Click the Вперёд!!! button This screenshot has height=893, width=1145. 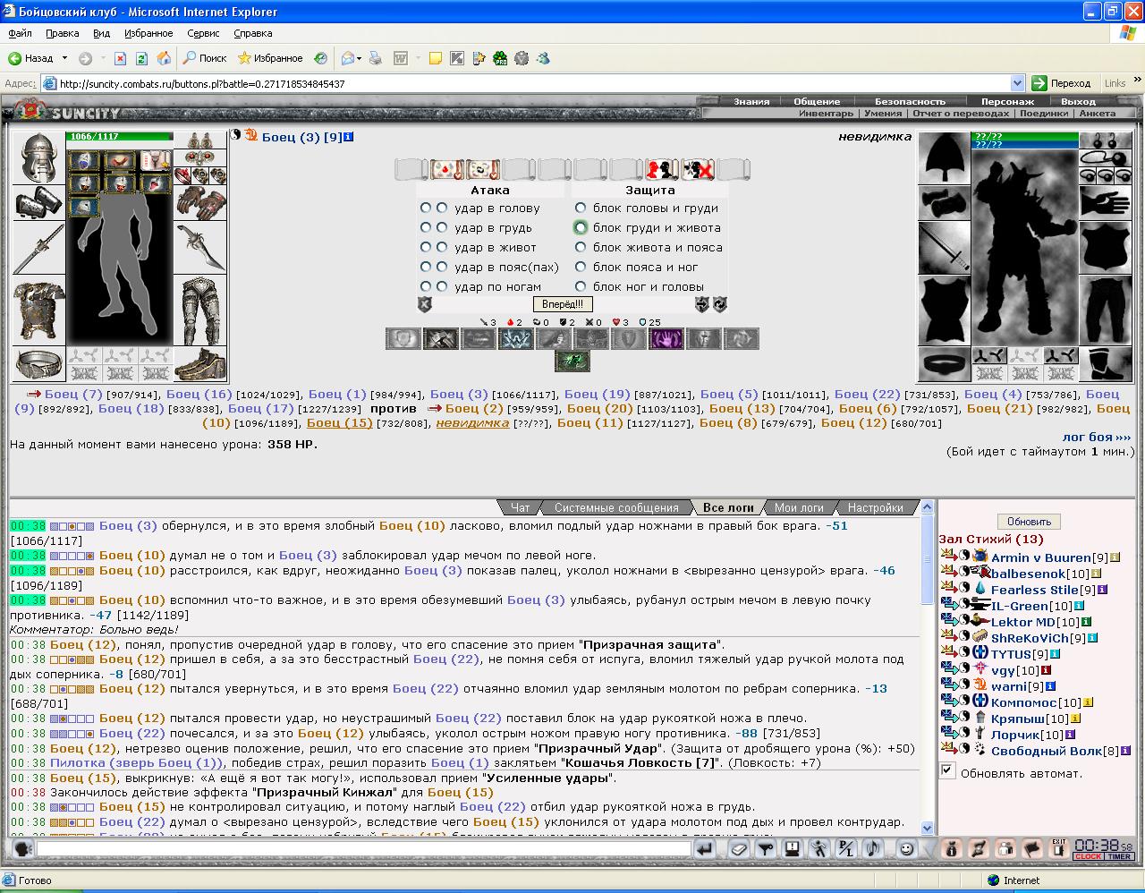click(x=562, y=304)
